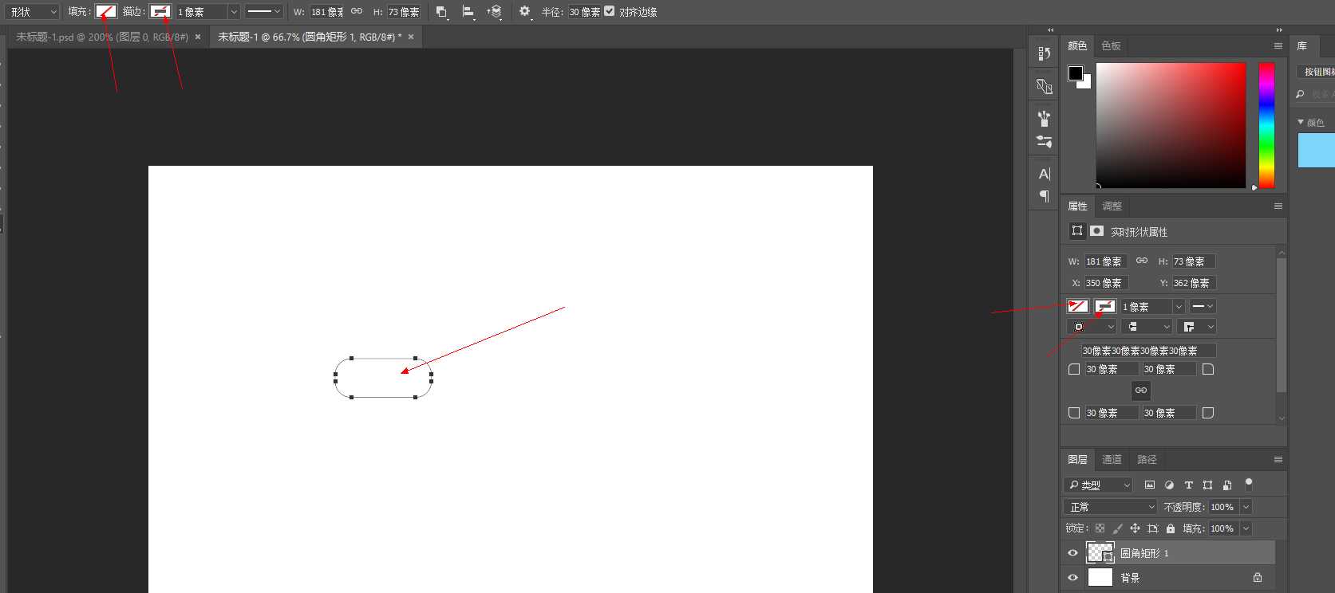Open the 正常 blend mode dropdown
Viewport: 1335px width, 593px height.
1110,507
